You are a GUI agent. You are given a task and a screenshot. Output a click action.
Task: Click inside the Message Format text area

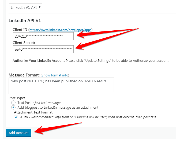click(x=61, y=86)
